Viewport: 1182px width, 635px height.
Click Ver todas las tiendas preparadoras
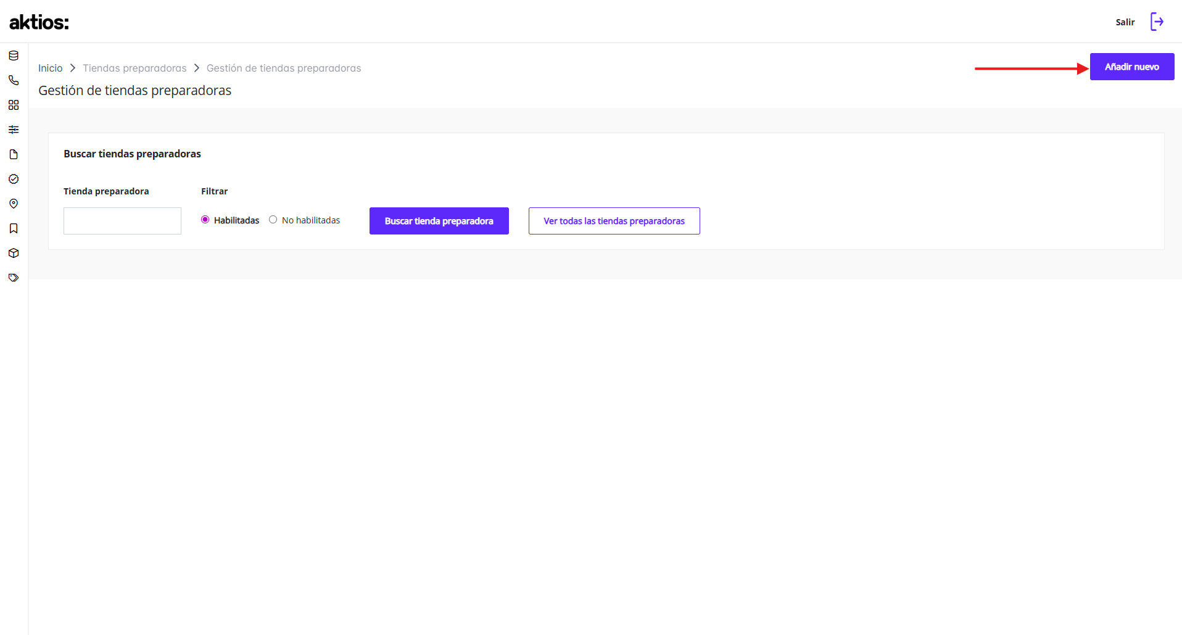(614, 221)
